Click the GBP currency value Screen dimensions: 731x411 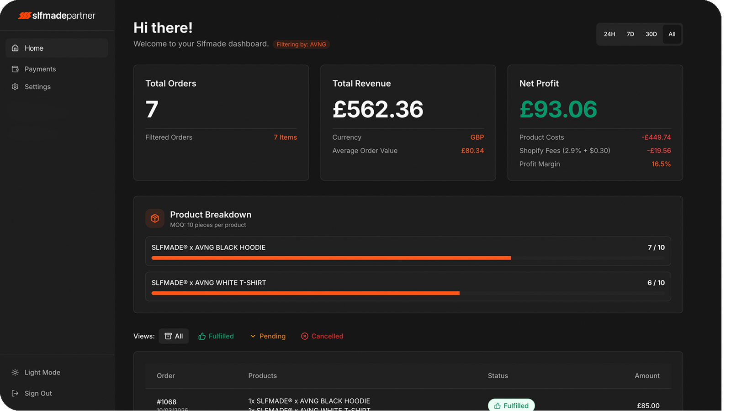477,137
